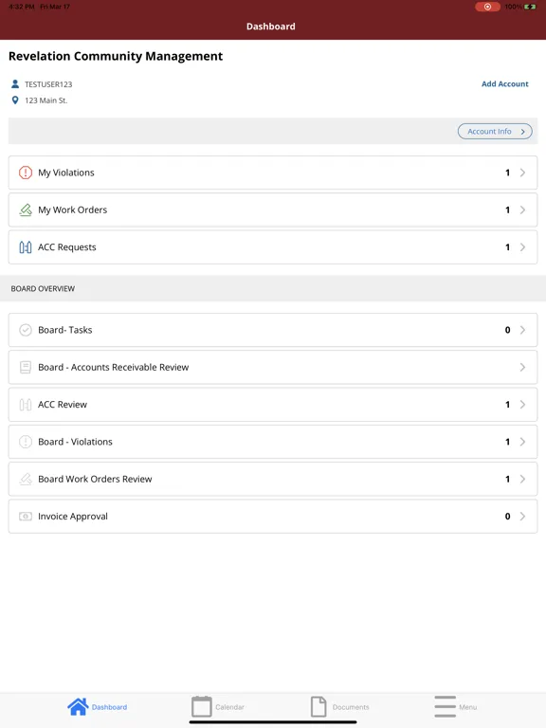Open the Account Info button
This screenshot has height=728, width=546.
tap(495, 132)
